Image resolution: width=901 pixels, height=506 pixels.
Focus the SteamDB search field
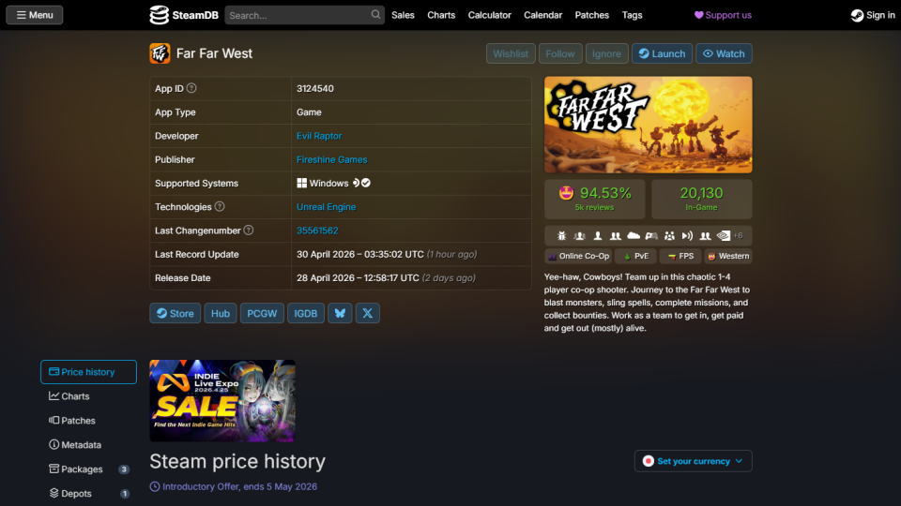coord(298,15)
